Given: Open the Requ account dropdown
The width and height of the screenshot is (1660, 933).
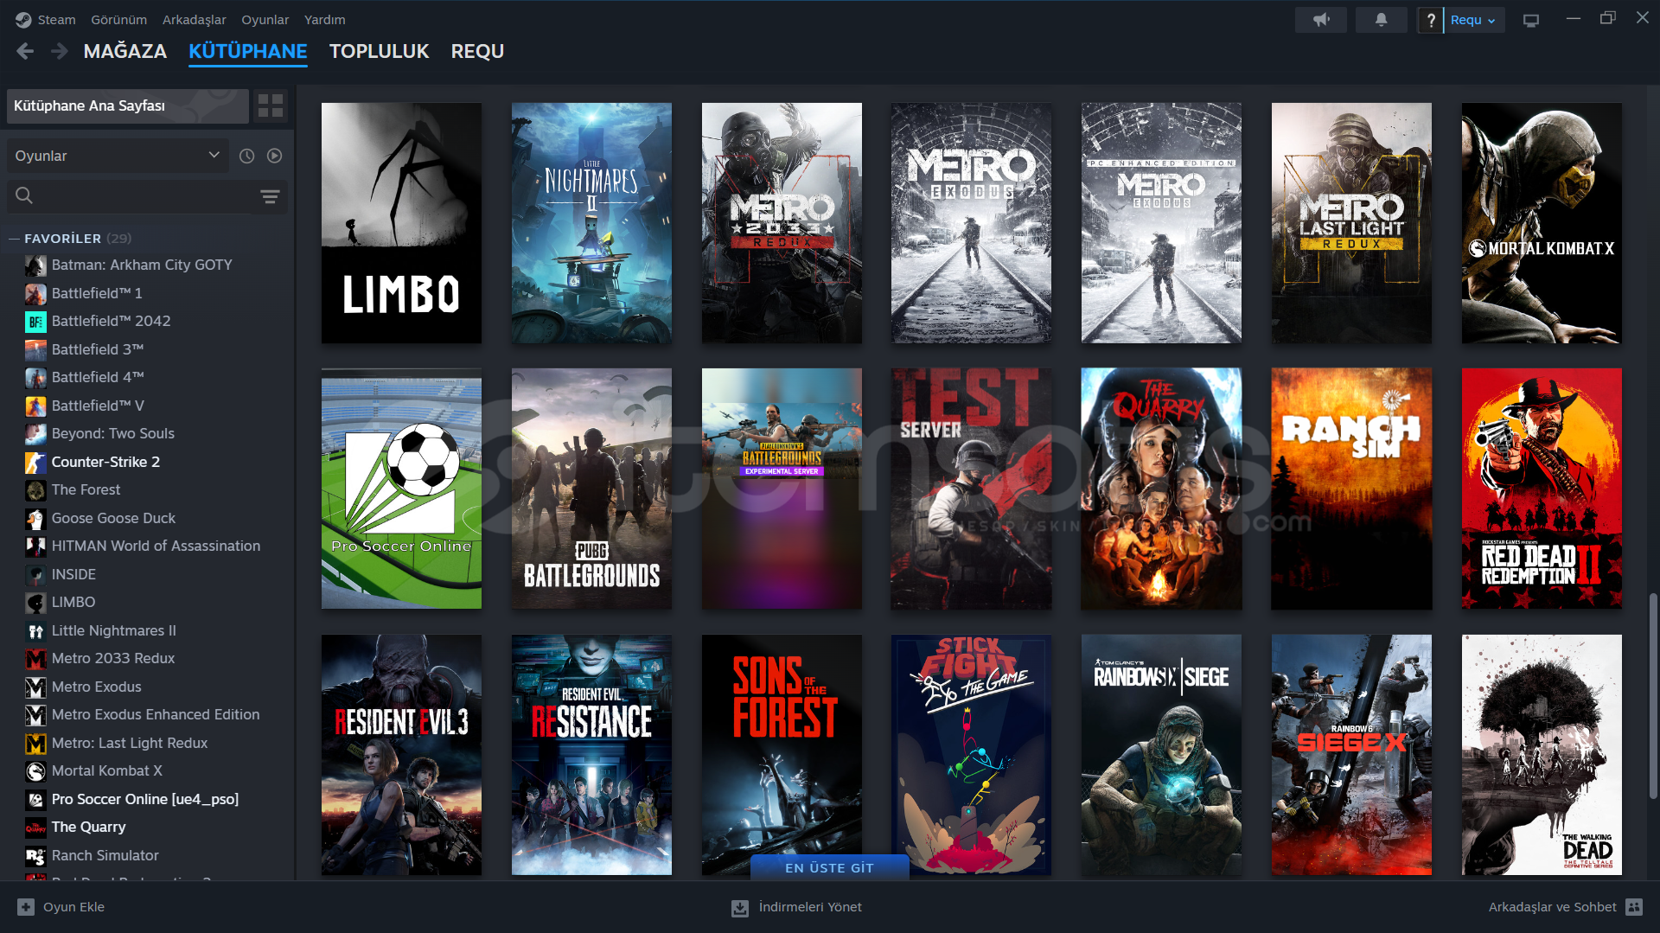Looking at the screenshot, I should (1473, 20).
